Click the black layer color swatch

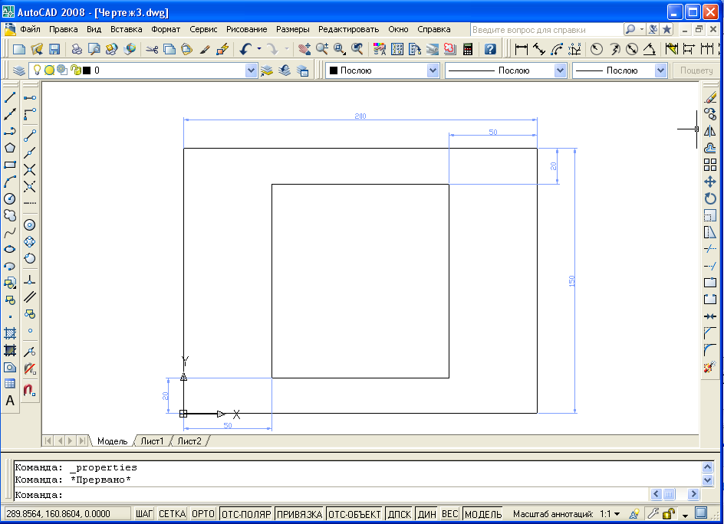click(x=87, y=70)
